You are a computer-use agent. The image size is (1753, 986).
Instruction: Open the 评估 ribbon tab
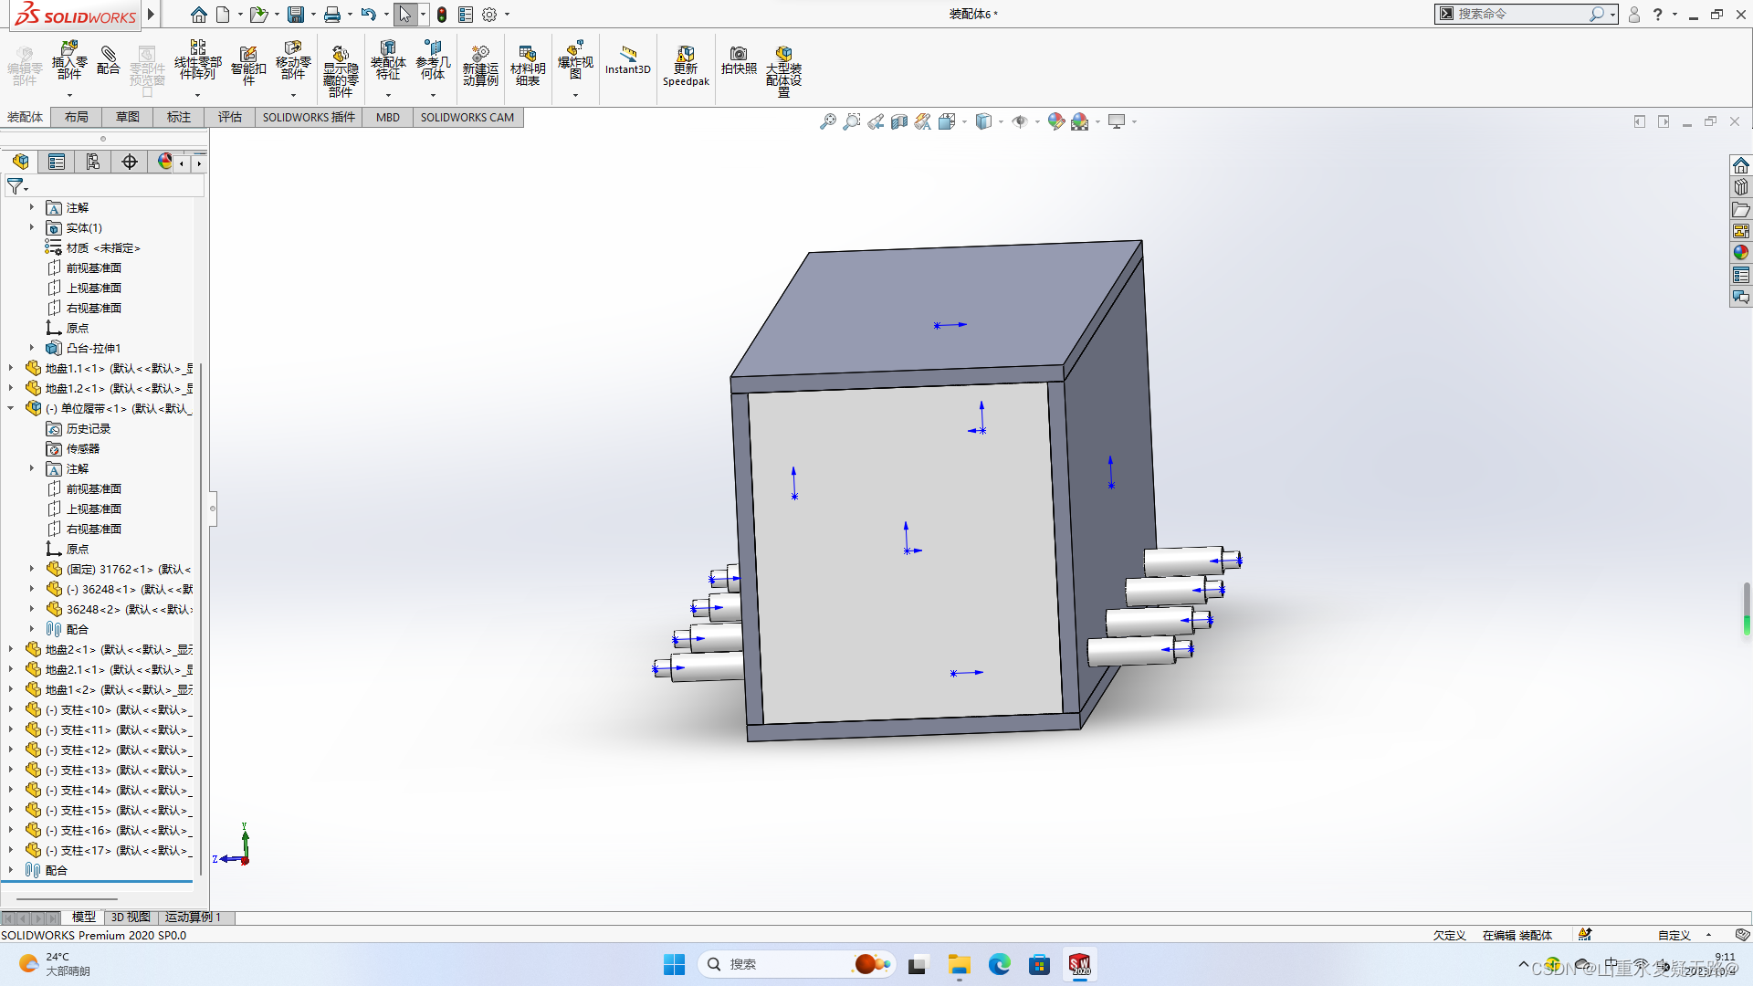[230, 117]
